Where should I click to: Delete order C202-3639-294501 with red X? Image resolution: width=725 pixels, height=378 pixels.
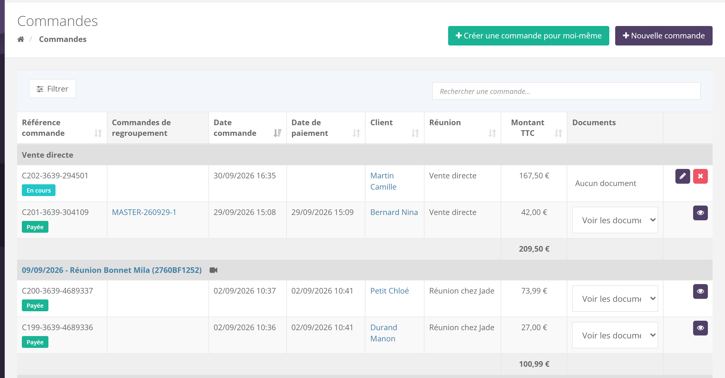coord(700,176)
